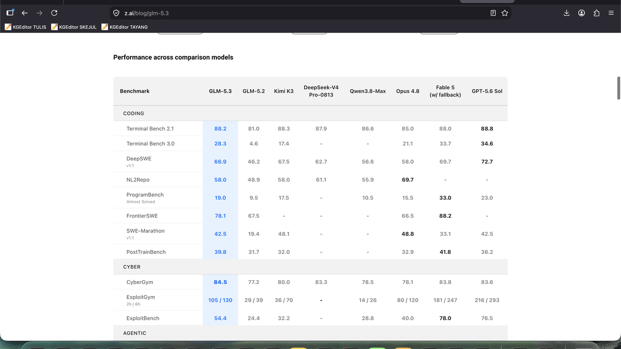Click the AGENTIC section label

click(134, 333)
